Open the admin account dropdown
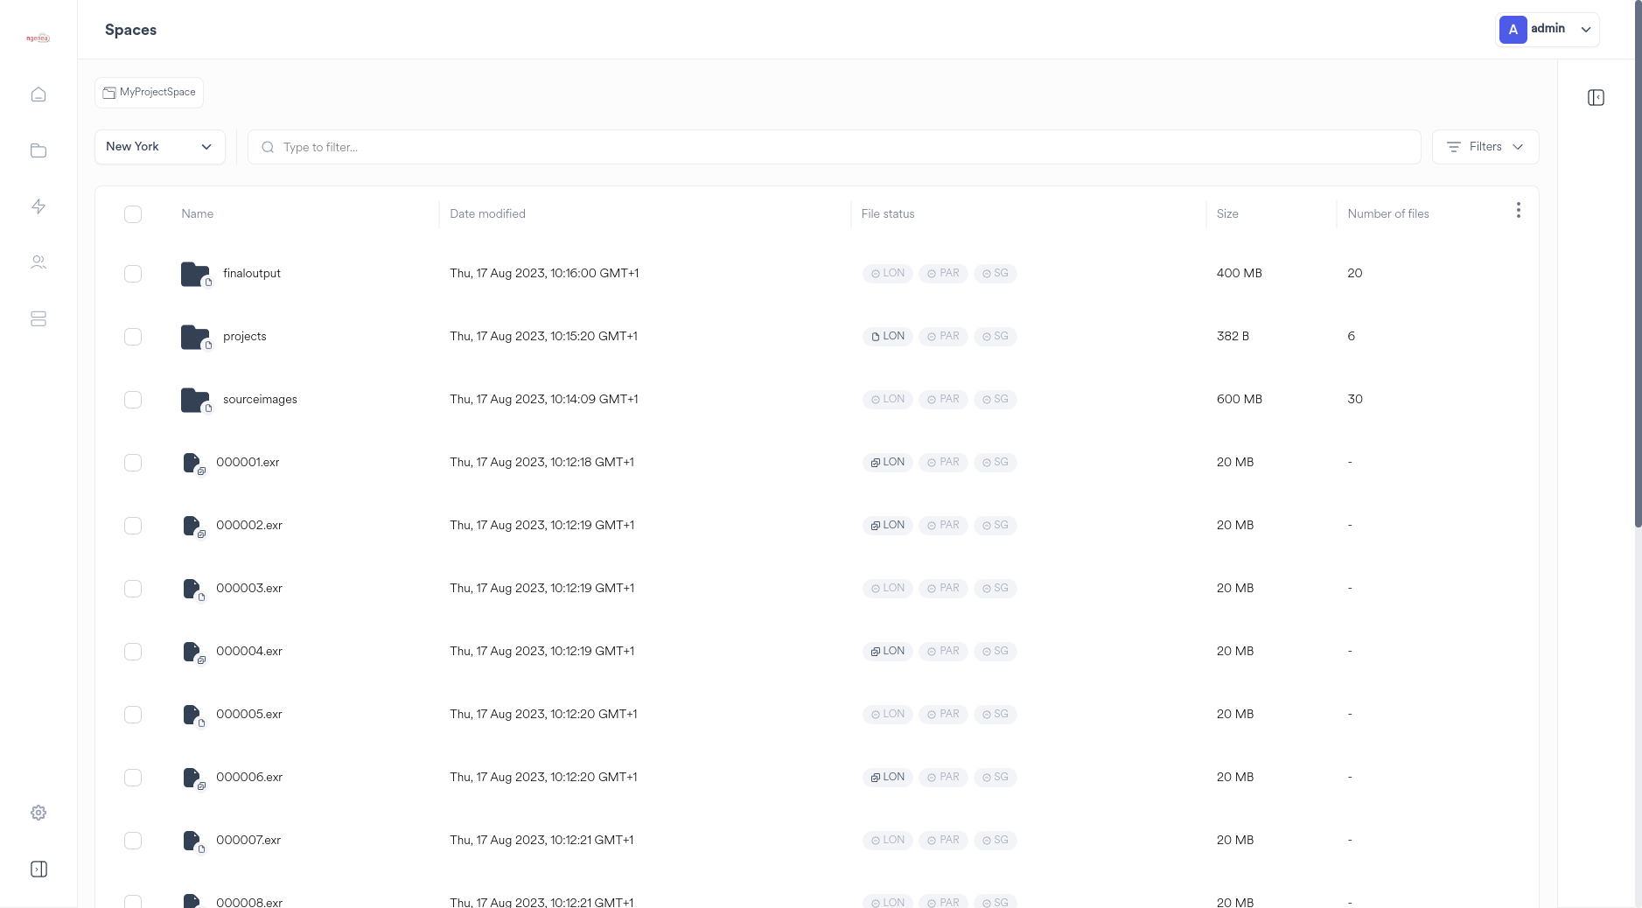Image resolution: width=1642 pixels, height=908 pixels. pos(1547,29)
